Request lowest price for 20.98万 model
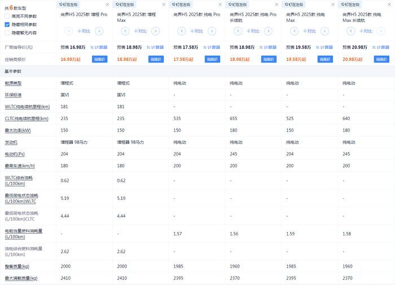The height and width of the screenshot is (285, 395). point(381,59)
